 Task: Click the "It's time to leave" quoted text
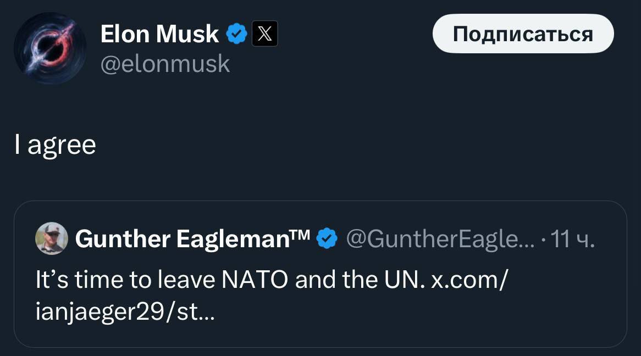(125, 280)
